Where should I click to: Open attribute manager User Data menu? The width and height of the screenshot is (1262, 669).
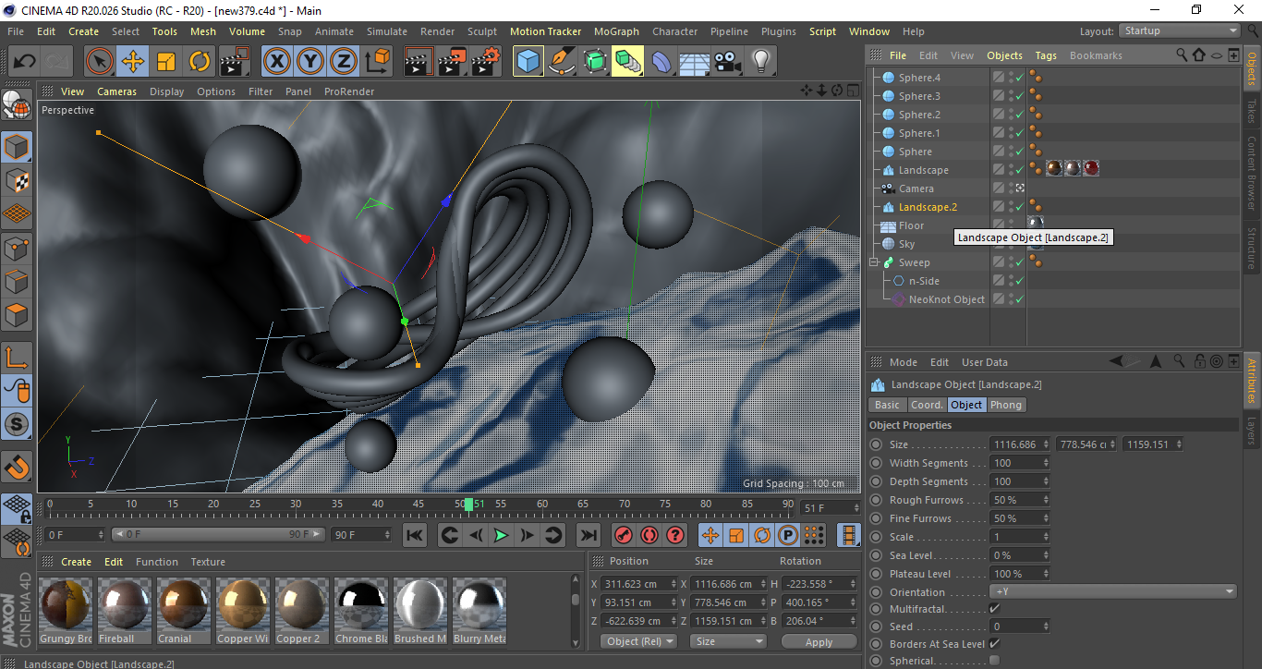click(x=985, y=362)
